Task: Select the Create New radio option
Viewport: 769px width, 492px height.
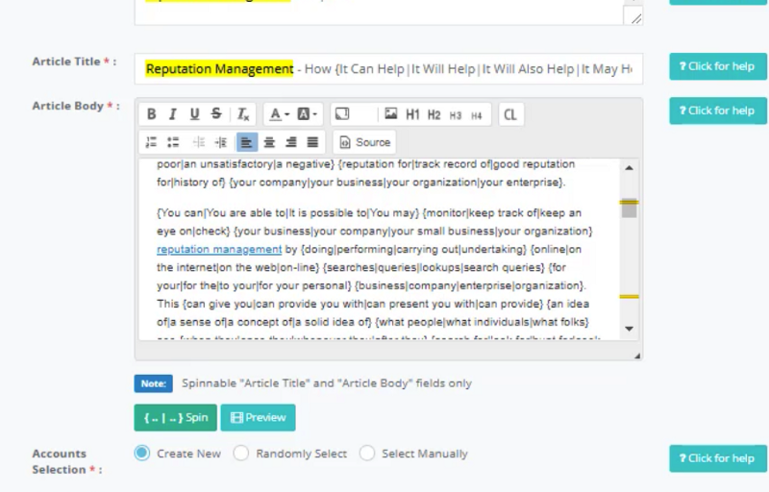Action: click(142, 454)
